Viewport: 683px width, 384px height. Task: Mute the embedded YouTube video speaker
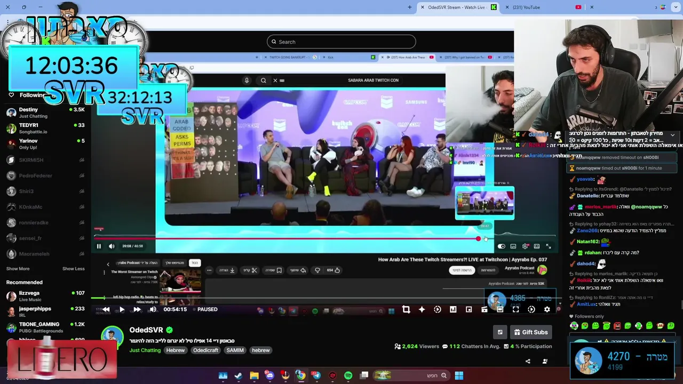tap(112, 246)
